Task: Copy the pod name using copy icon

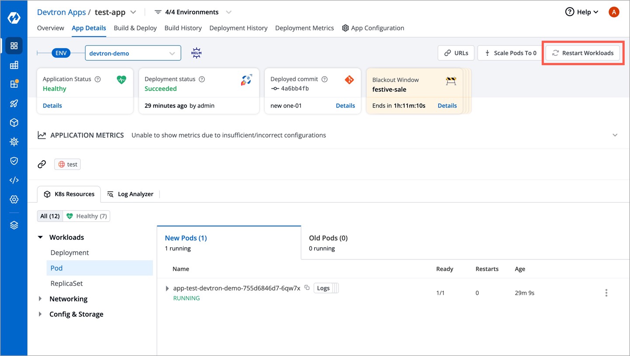Action: coord(307,288)
